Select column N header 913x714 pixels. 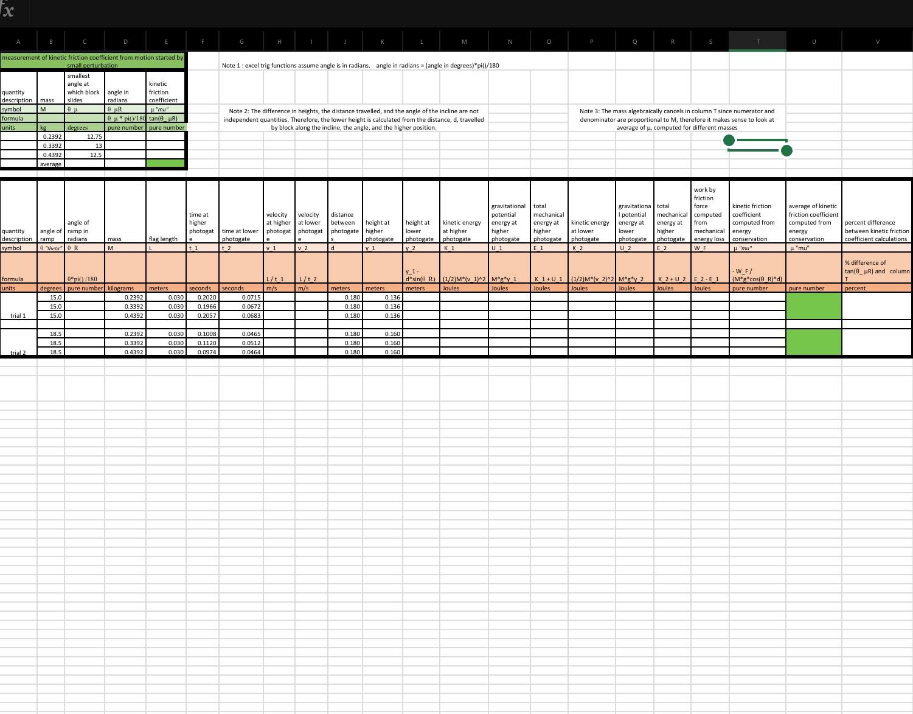(510, 41)
